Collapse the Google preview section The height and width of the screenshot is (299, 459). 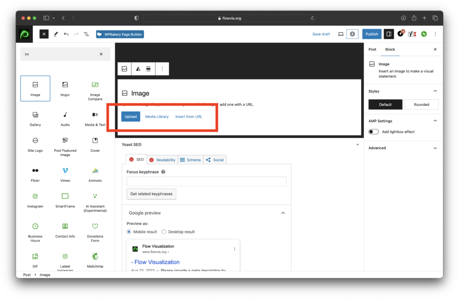tap(283, 213)
